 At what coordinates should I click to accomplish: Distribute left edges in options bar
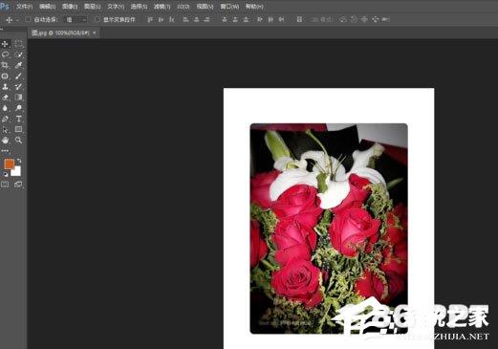point(260,20)
